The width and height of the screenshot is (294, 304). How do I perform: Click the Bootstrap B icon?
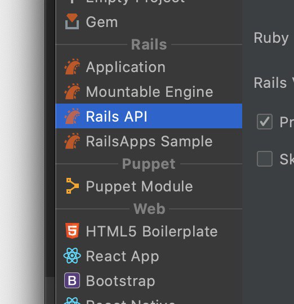point(72,280)
